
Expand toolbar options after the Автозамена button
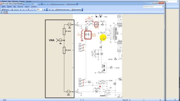point(82,10)
